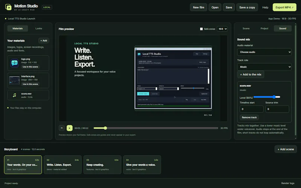Click the App Demo · 16:9 · 30 FPS text
Image resolution: width=301 pixels, height=188 pixels.
[282, 18]
